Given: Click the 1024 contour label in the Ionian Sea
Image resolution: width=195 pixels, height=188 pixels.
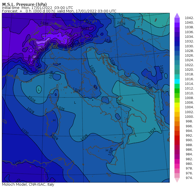Looking at the screenshot, I should pyautogui.click(x=152, y=131).
